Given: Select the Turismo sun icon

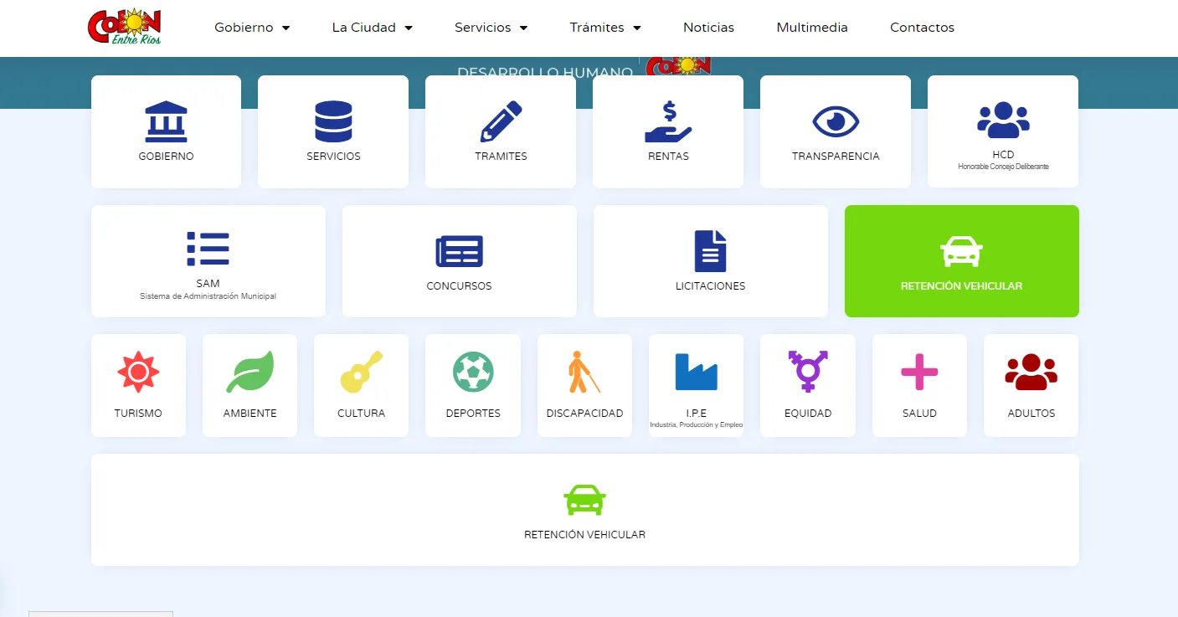Looking at the screenshot, I should click(138, 373).
